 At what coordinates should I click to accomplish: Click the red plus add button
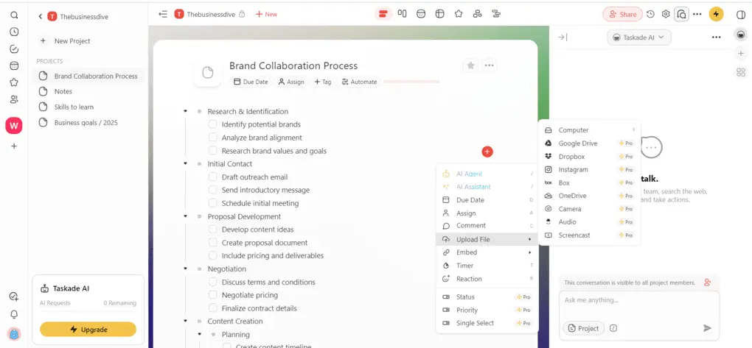coord(487,152)
